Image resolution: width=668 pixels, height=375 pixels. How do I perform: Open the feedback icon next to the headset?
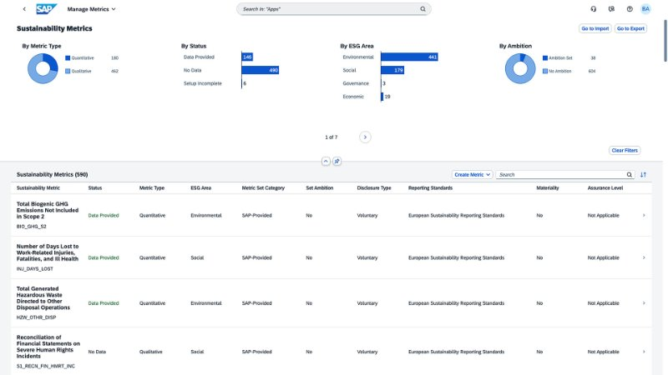pos(611,9)
